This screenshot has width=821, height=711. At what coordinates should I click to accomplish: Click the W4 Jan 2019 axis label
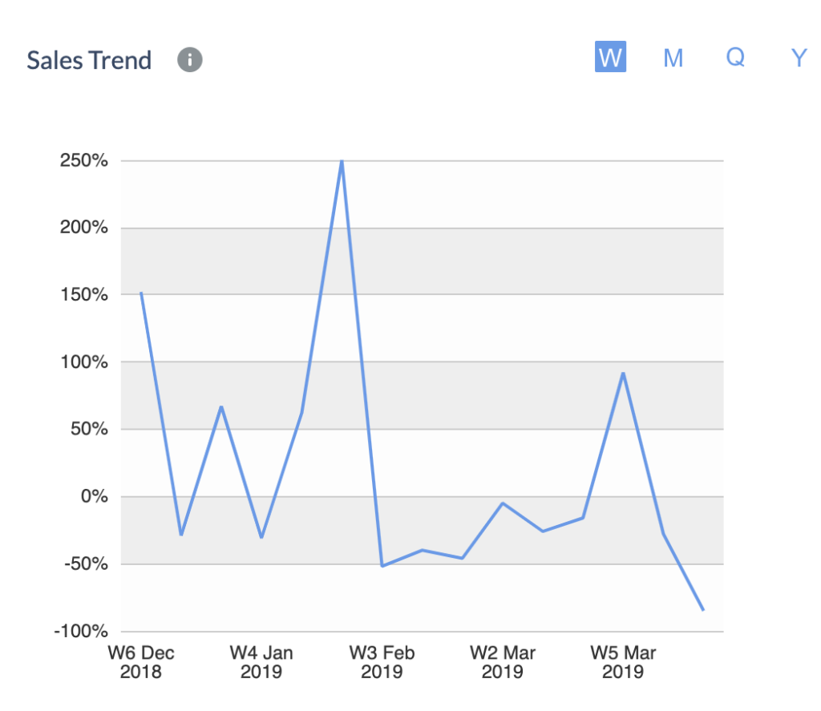click(x=261, y=662)
